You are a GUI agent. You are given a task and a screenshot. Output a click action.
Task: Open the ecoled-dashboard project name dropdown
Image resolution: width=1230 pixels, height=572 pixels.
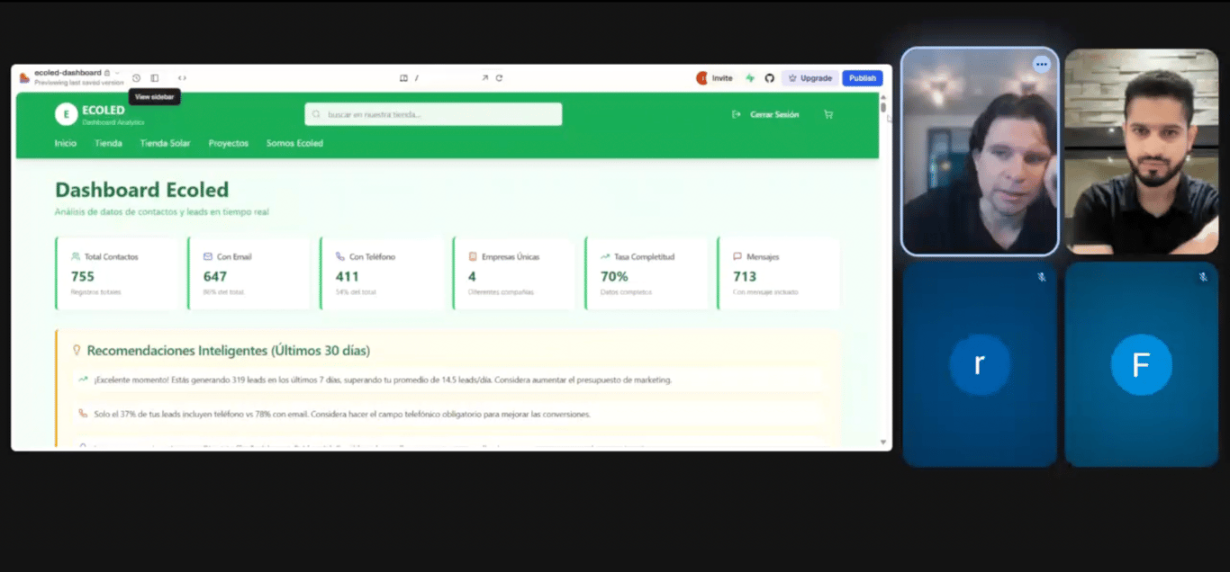click(77, 73)
